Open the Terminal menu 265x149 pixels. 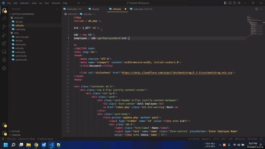tap(55, 3)
